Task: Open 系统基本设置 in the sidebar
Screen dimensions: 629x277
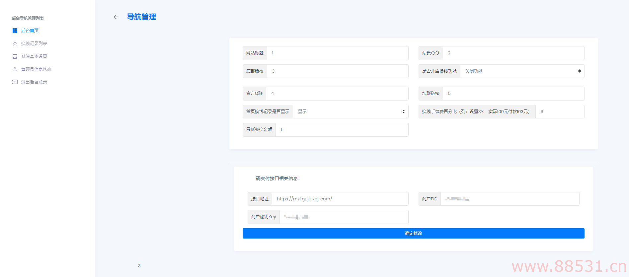Action: (x=34, y=56)
